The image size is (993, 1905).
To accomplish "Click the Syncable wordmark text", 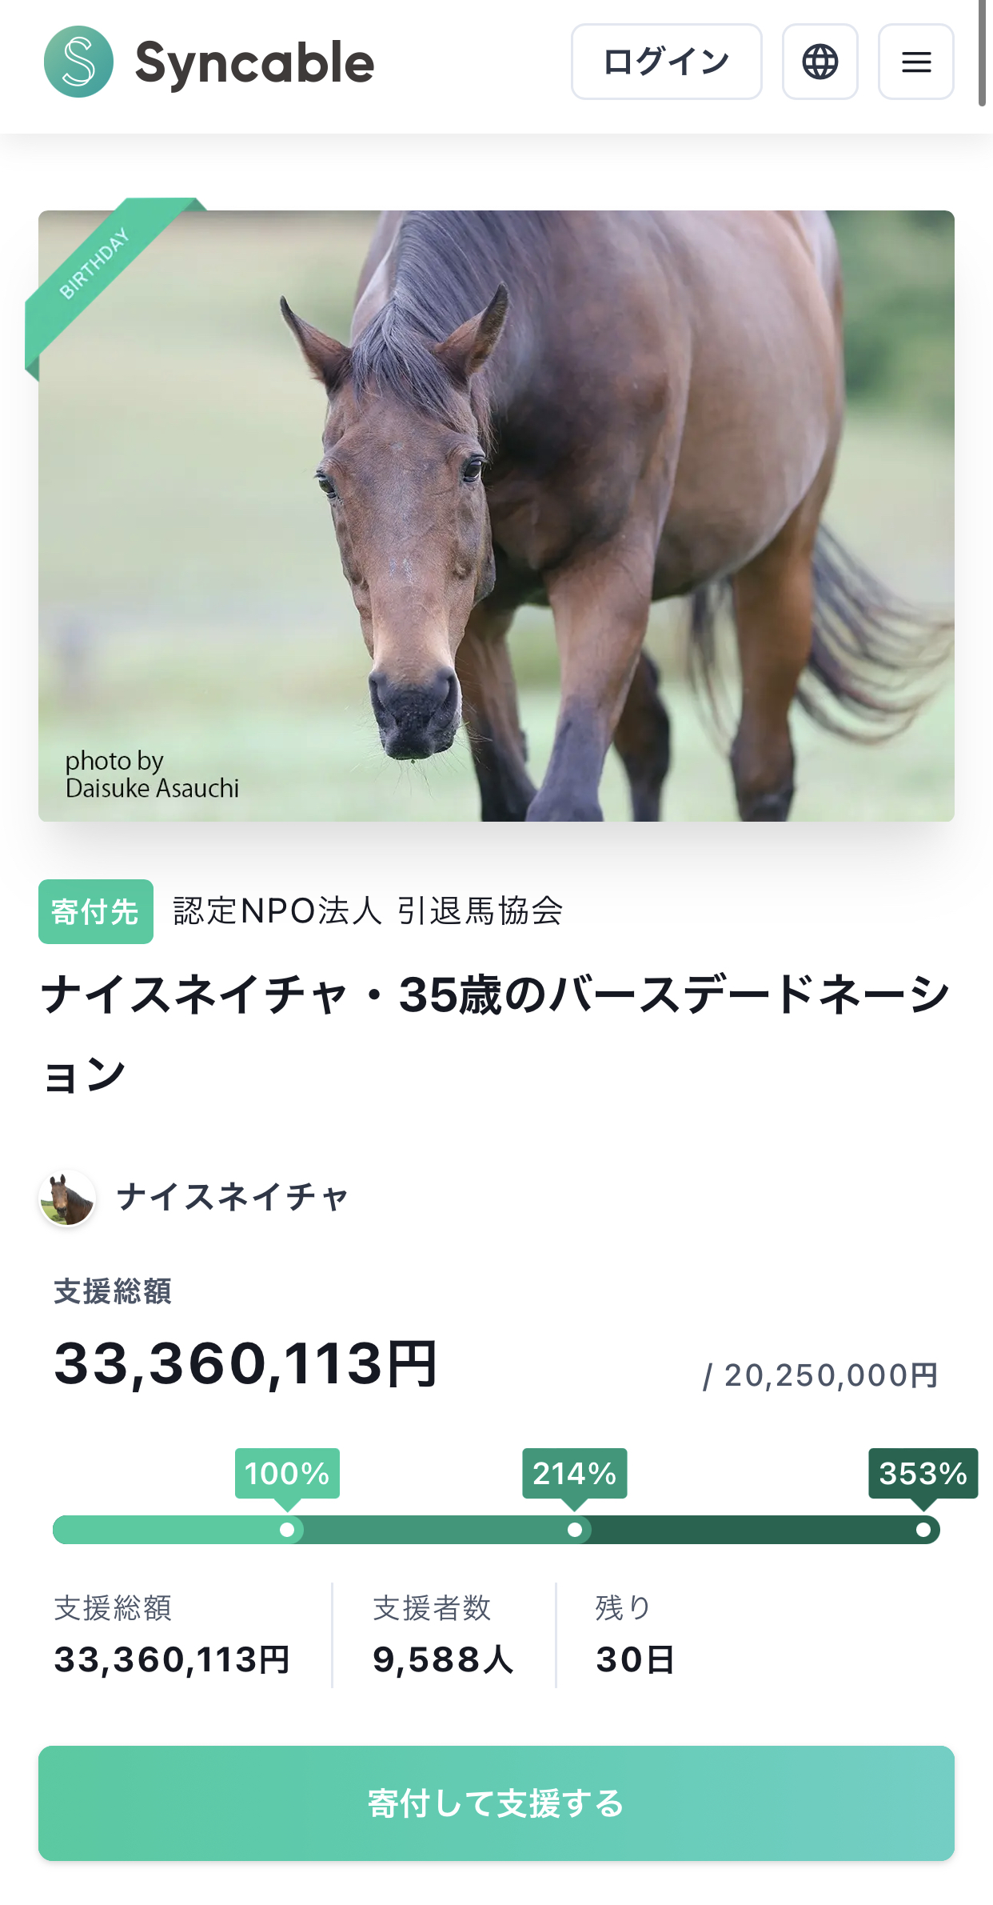I will [254, 63].
